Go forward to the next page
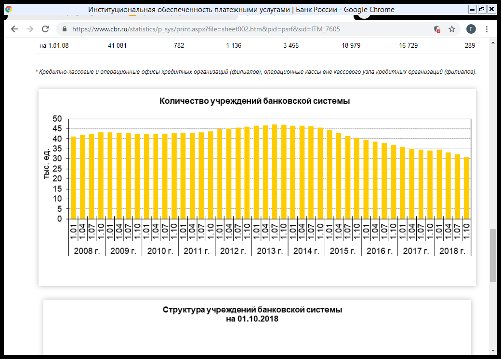This screenshot has width=501, height=359. pyautogui.click(x=30, y=29)
